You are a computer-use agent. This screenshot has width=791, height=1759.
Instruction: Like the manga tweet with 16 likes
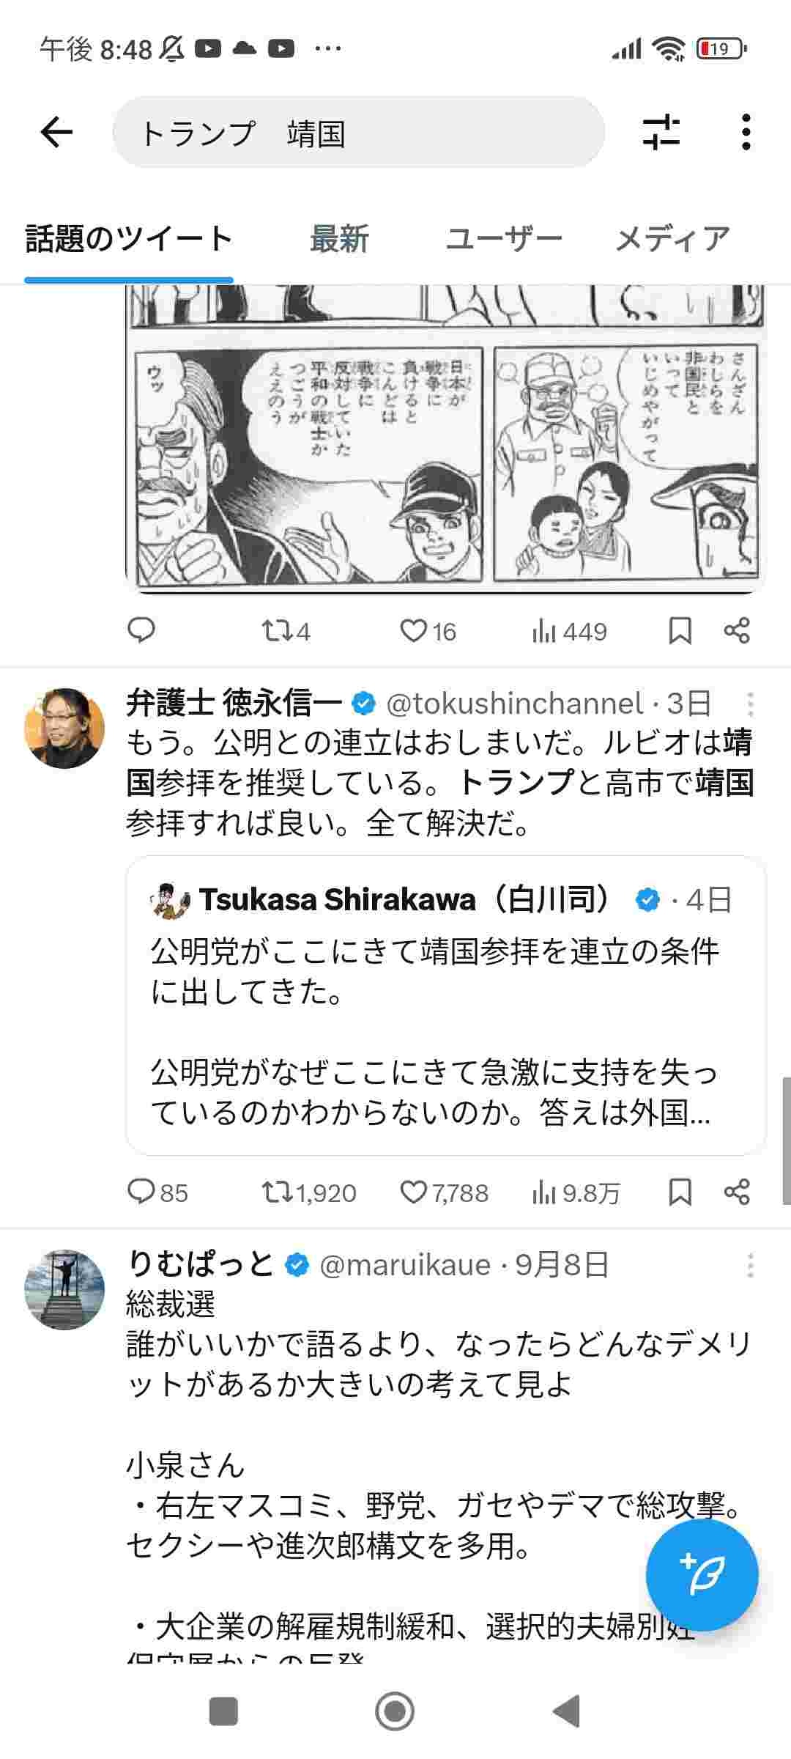click(413, 631)
